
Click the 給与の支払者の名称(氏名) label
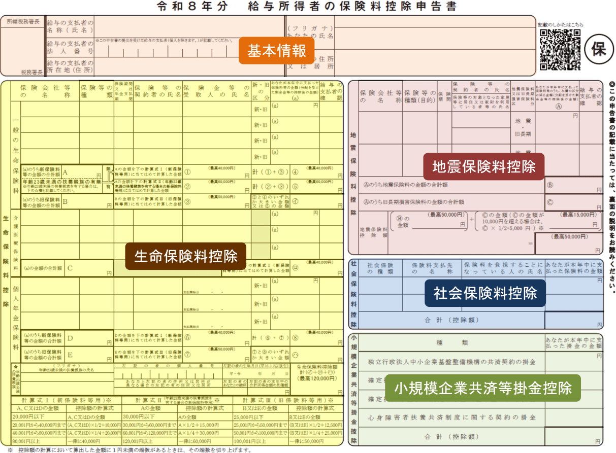pos(69,26)
